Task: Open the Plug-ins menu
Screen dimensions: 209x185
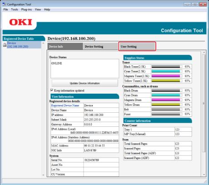Action: coord(26,10)
